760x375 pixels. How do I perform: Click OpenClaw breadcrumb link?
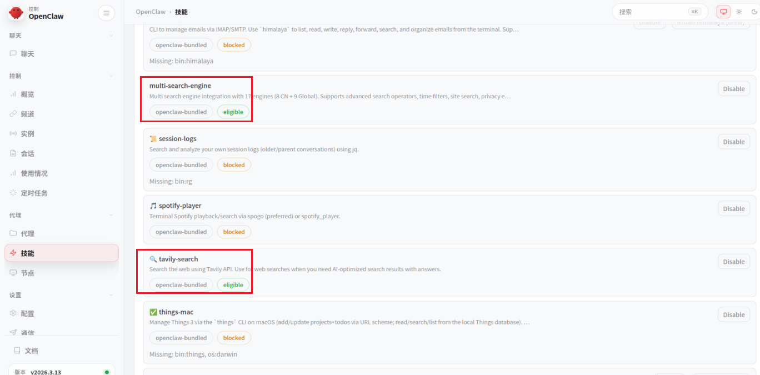pyautogui.click(x=151, y=12)
